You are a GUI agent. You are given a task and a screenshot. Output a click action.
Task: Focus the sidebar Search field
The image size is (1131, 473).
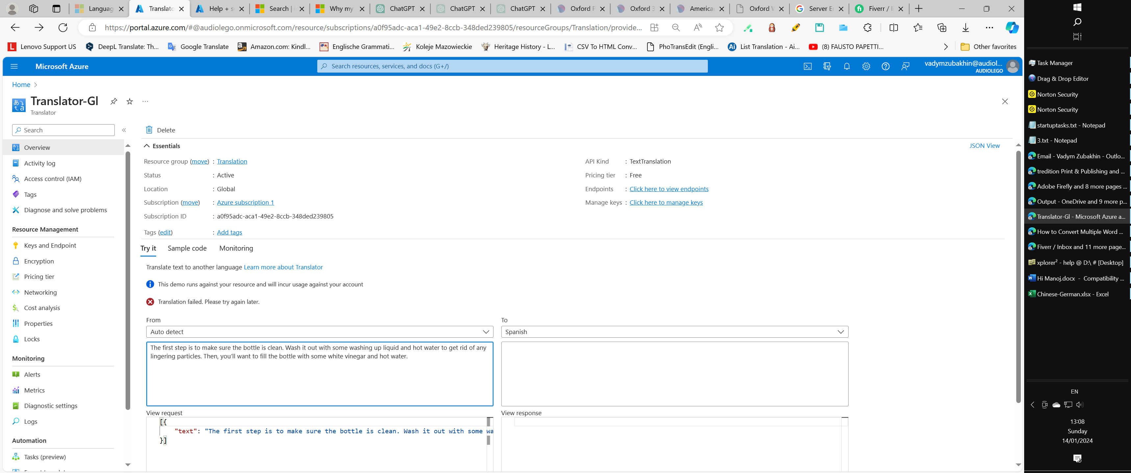(x=63, y=130)
